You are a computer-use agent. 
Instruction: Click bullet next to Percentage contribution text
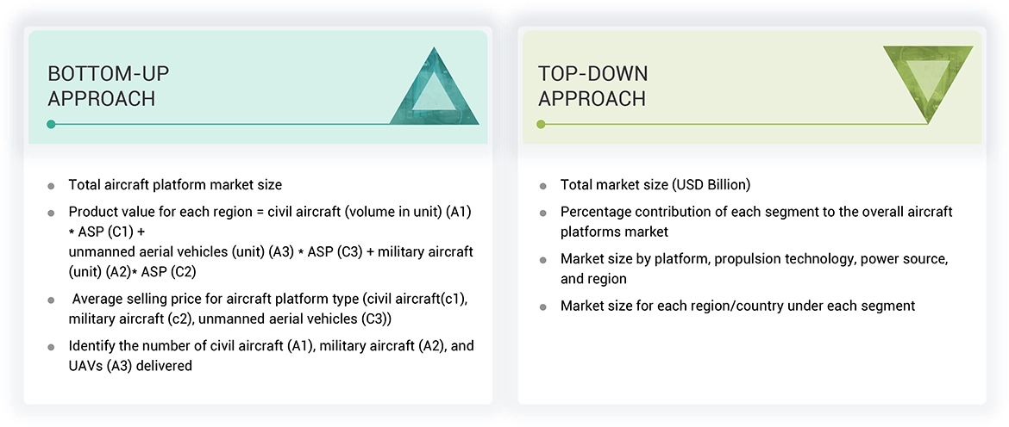(x=543, y=213)
